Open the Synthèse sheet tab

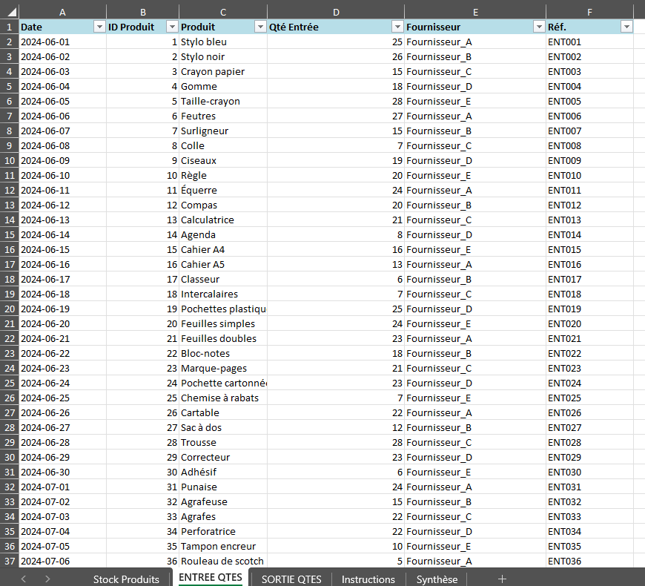437,579
